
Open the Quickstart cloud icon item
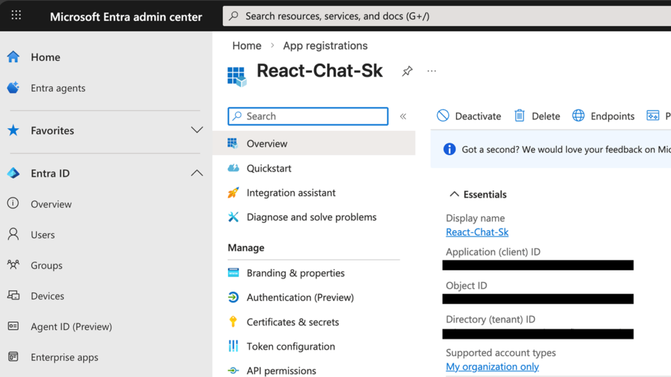point(233,168)
